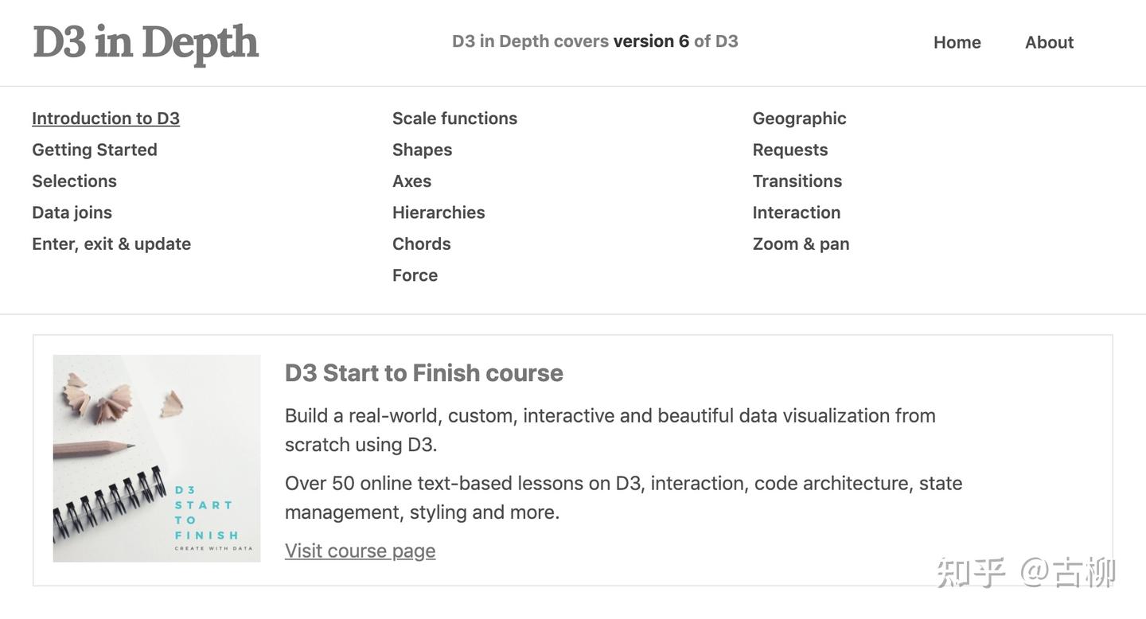Screen dimensions: 1146x619
Task: Open the Introduction to D3 chapter
Action: tap(106, 119)
